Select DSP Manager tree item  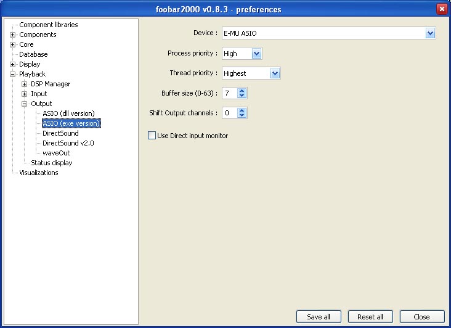click(51, 84)
